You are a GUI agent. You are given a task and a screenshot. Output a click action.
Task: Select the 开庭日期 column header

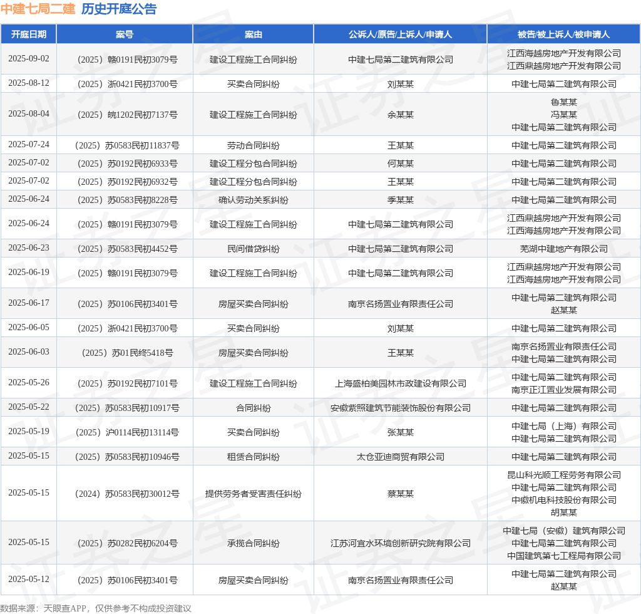tap(29, 34)
